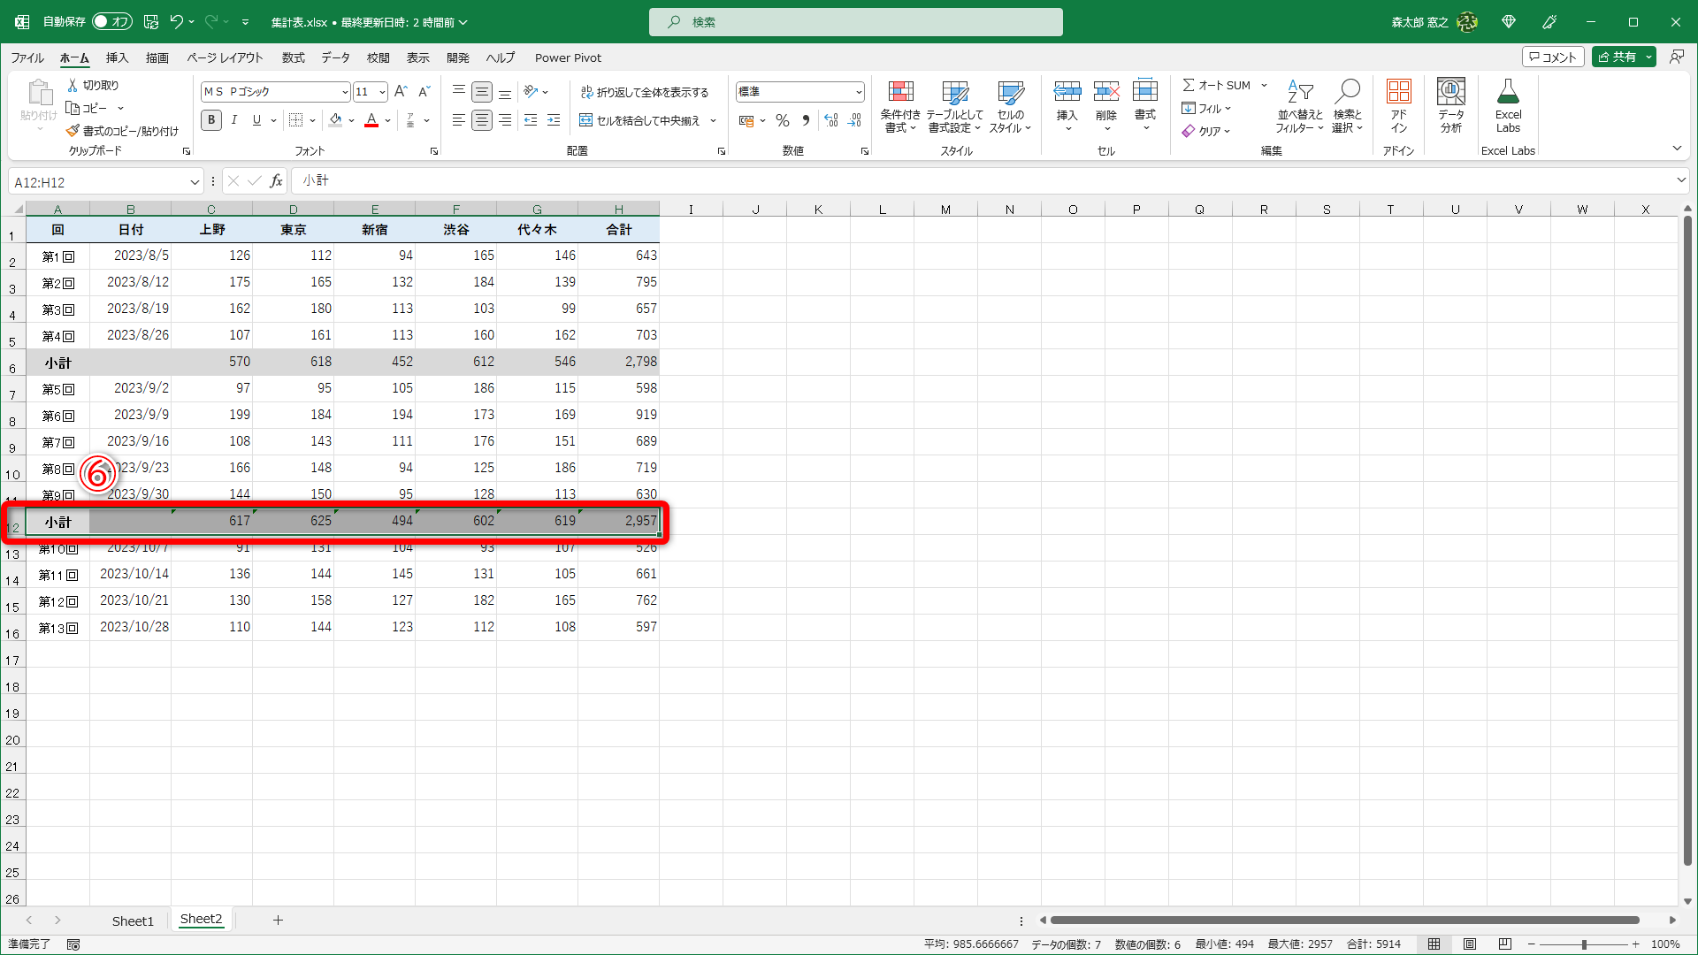
Task: Click the Merge and Center cells icon
Action: (585, 120)
